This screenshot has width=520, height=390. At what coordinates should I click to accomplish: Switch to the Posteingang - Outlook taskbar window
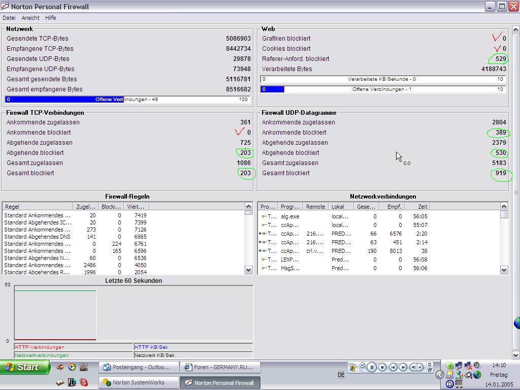pyautogui.click(x=139, y=367)
